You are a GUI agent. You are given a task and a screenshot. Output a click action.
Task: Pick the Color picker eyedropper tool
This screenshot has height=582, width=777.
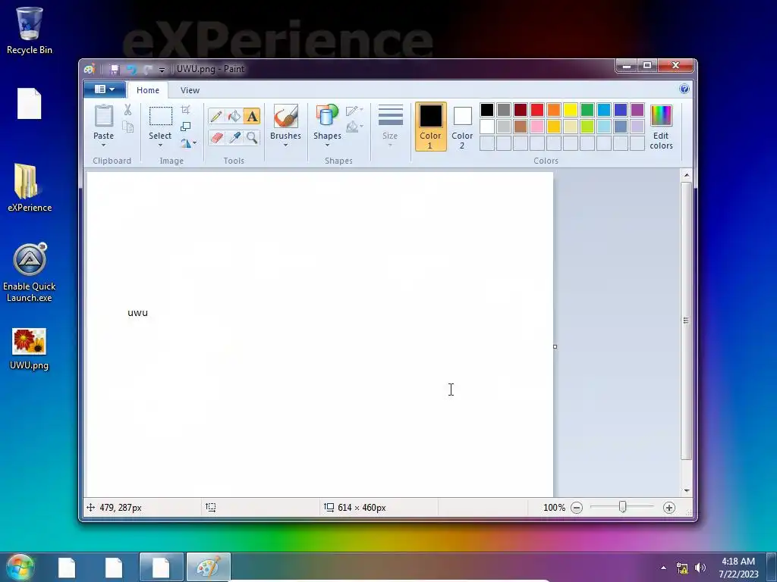pos(234,137)
